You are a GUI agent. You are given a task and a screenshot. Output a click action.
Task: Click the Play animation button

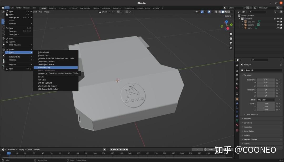tap(121, 150)
